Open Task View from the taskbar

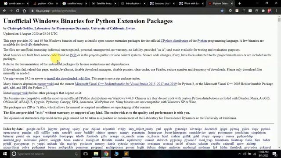(x=86, y=154)
